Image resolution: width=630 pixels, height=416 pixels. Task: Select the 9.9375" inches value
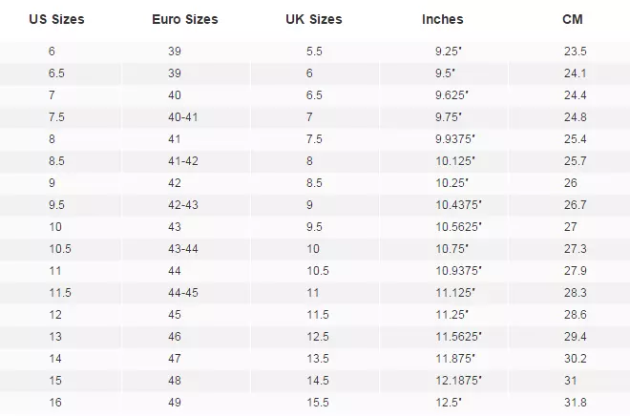(454, 139)
